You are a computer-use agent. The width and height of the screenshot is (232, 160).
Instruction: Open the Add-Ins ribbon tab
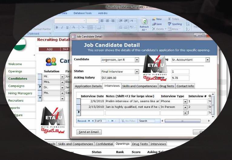(103, 13)
